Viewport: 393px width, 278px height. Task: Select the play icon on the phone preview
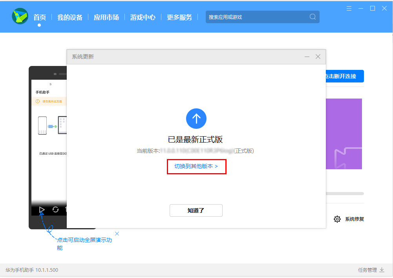pos(42,210)
